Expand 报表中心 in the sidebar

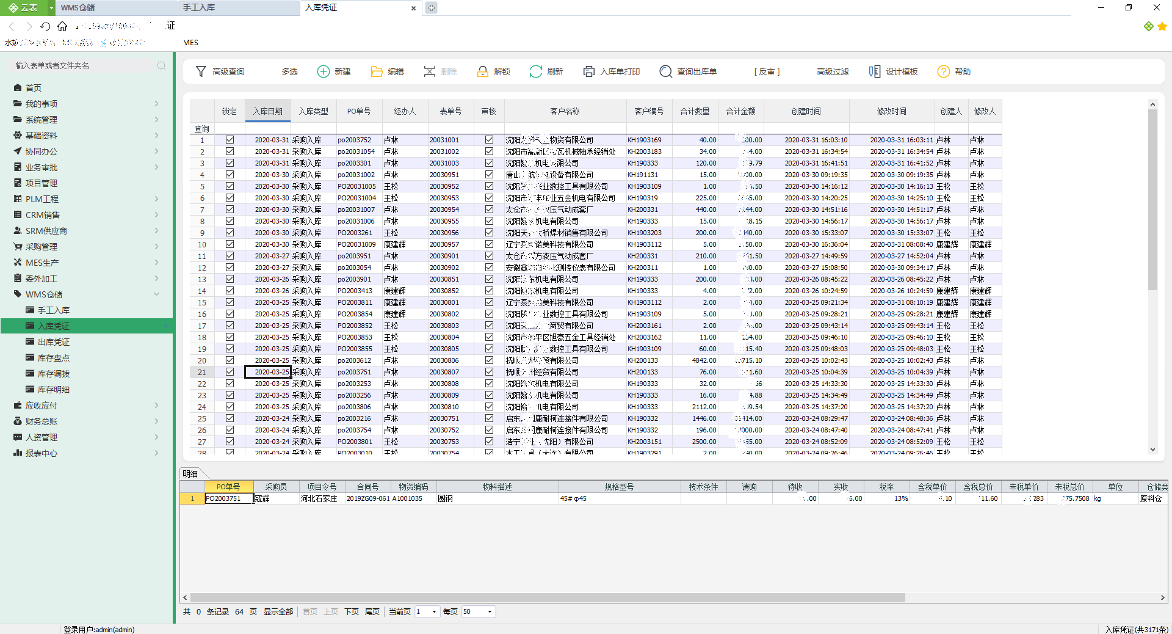156,453
